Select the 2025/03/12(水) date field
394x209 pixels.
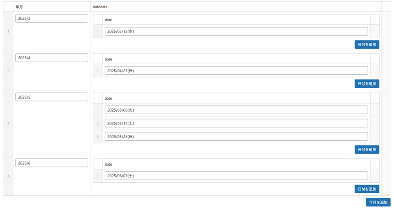236,31
